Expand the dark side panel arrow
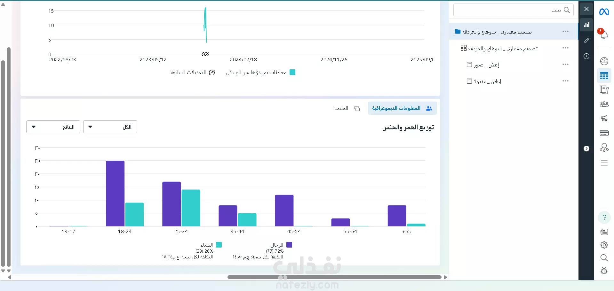This screenshot has height=291, width=614. [x=586, y=149]
